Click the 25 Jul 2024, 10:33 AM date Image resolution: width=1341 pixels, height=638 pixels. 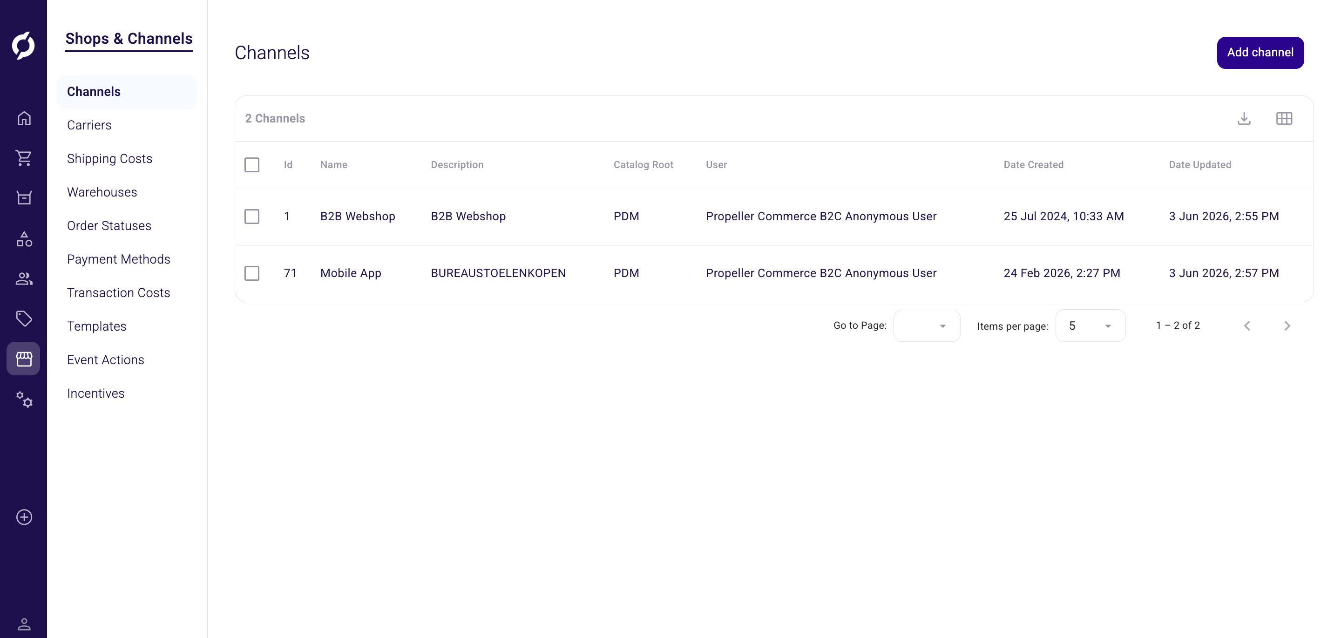tap(1063, 216)
